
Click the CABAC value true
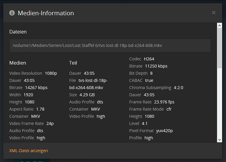pyautogui.click(x=149, y=80)
